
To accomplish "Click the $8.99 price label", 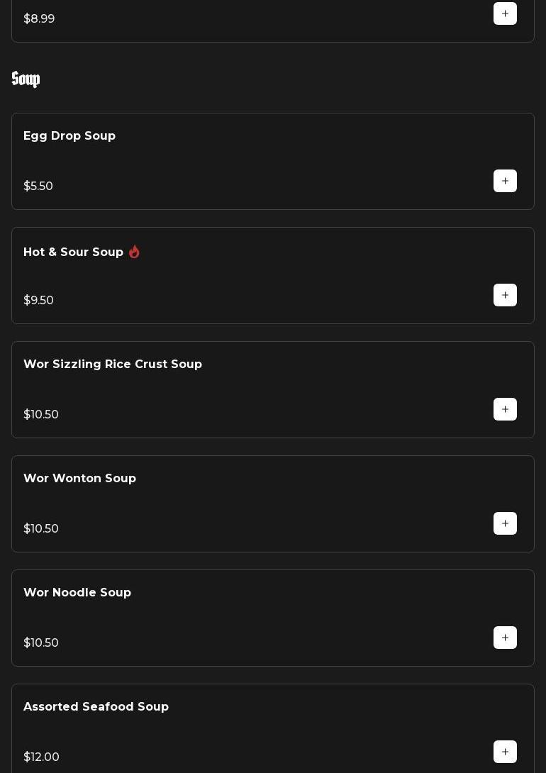I will pyautogui.click(x=39, y=18).
